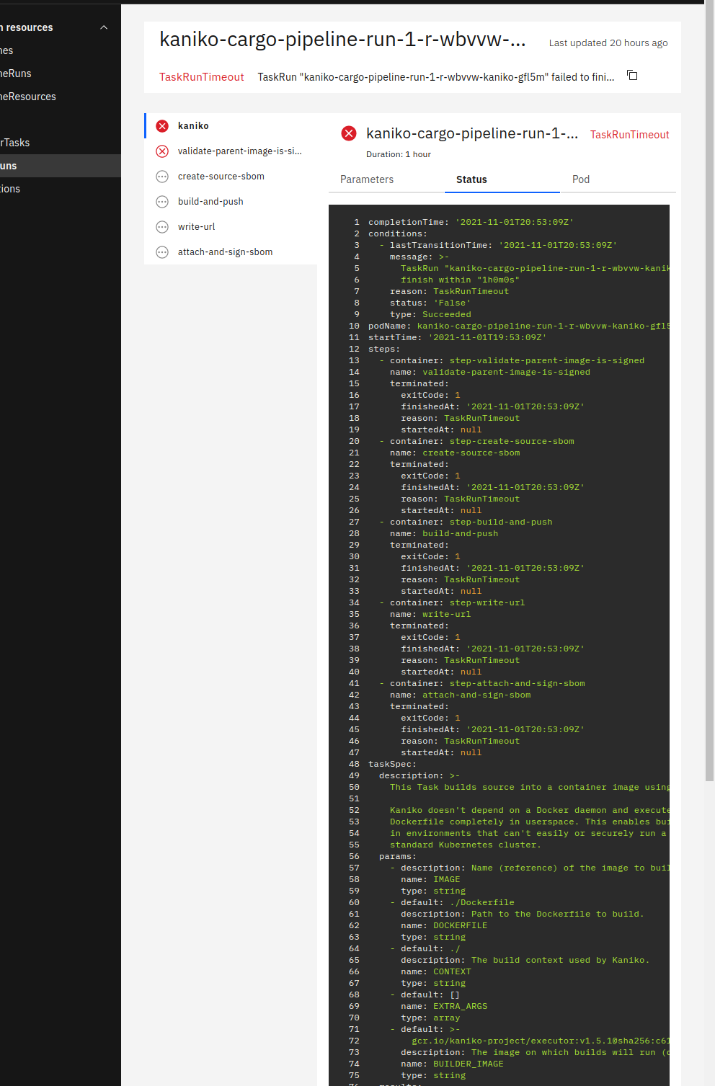Click the copy icon next to the TaskRunTimeout message
Screen dimensions: 715x1086
point(632,75)
